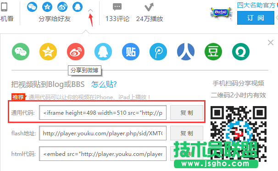The image size is (278, 171).
Task: Collapse the share panel with the chevron arrow
Action: [90, 11]
